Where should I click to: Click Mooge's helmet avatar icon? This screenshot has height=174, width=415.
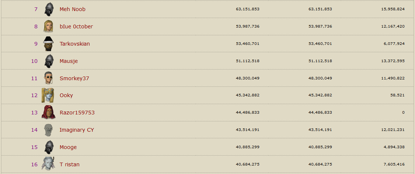48,147
